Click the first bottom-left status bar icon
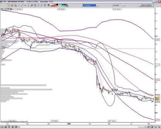This screenshot has height=129, width=161. [2, 127]
